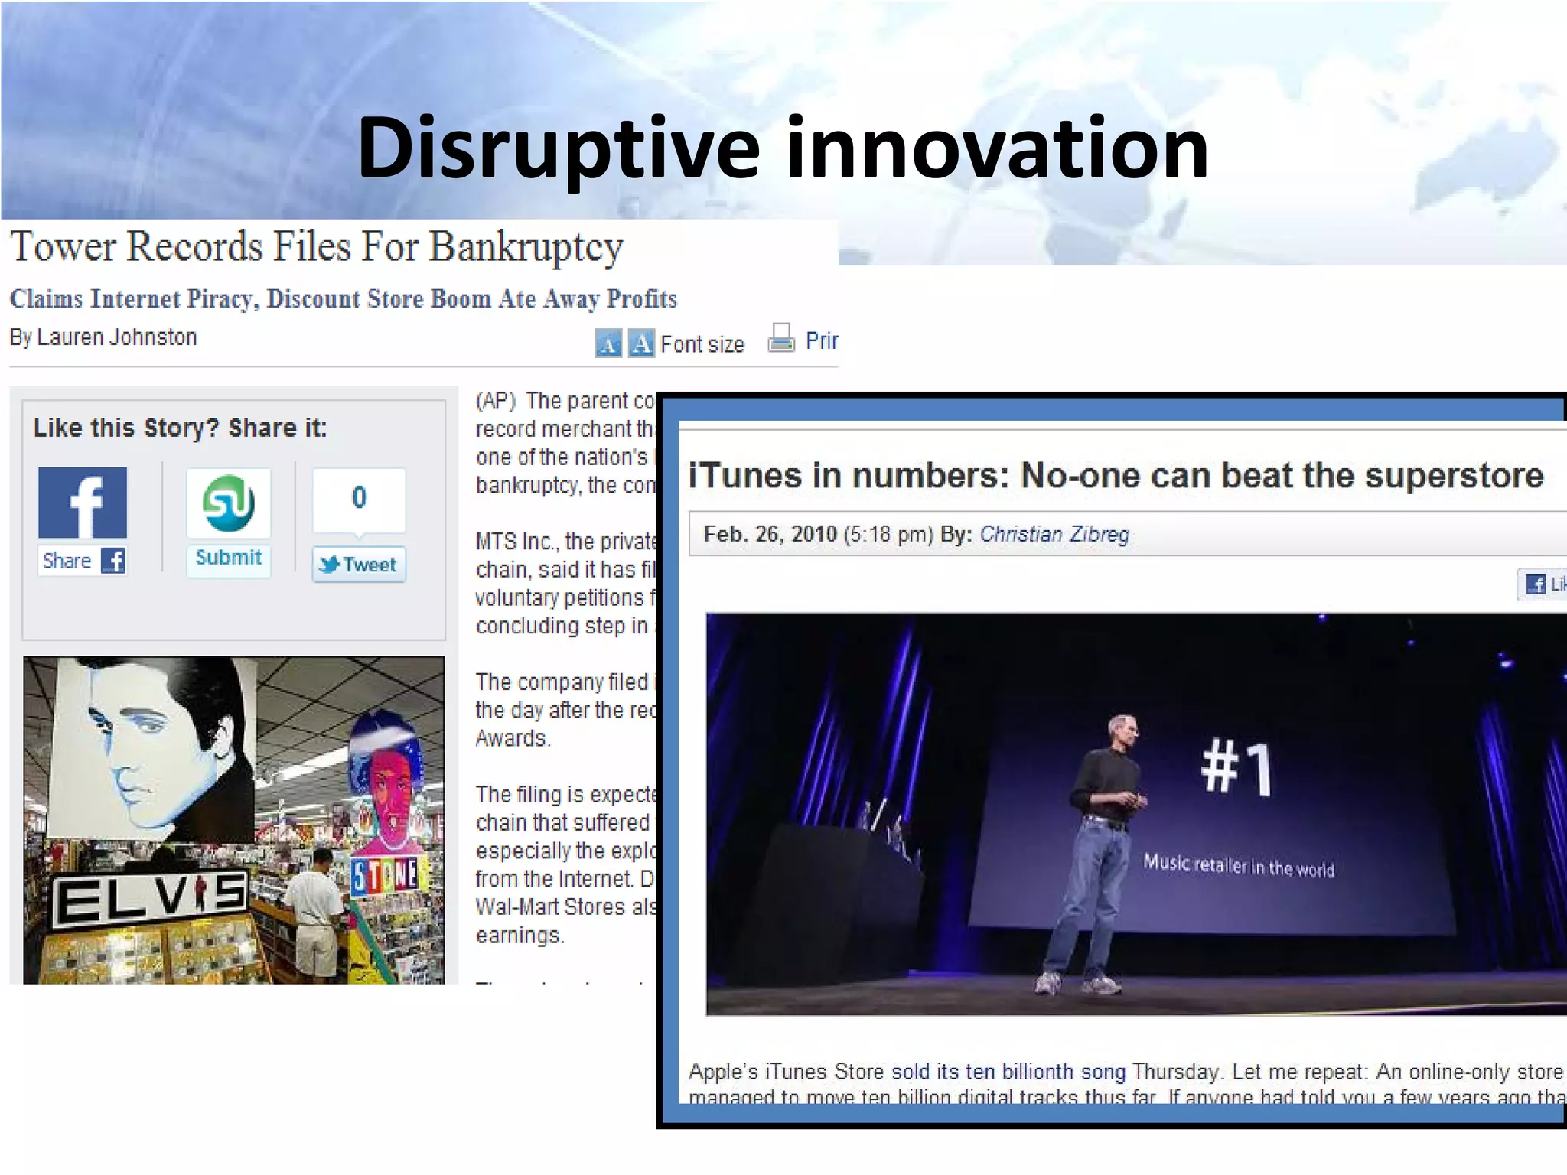This screenshot has width=1567, height=1175.
Task: Open 'sold its ten billionth song' link
Action: click(x=1008, y=1072)
